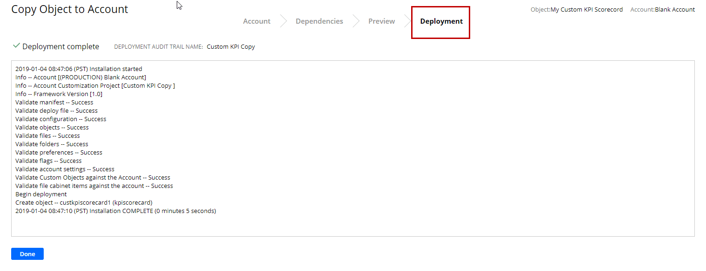Click Validate file cabinet items log line

click(94, 186)
